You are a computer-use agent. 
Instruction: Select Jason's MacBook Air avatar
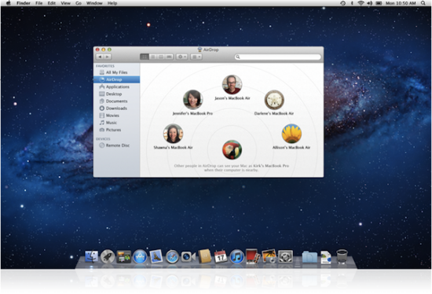click(x=232, y=84)
